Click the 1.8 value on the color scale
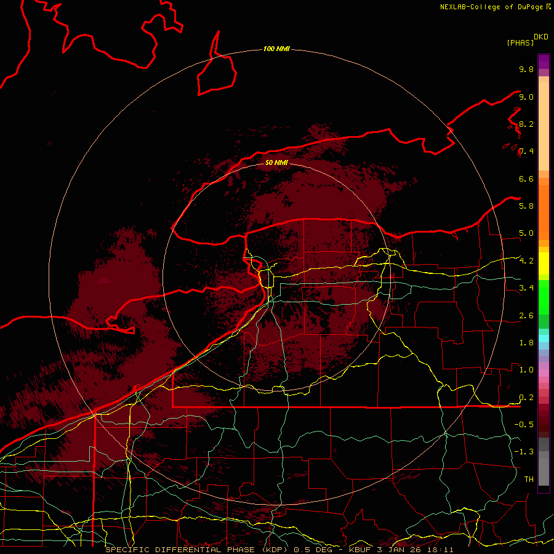Viewport: 554px width, 554px height. tap(526, 343)
